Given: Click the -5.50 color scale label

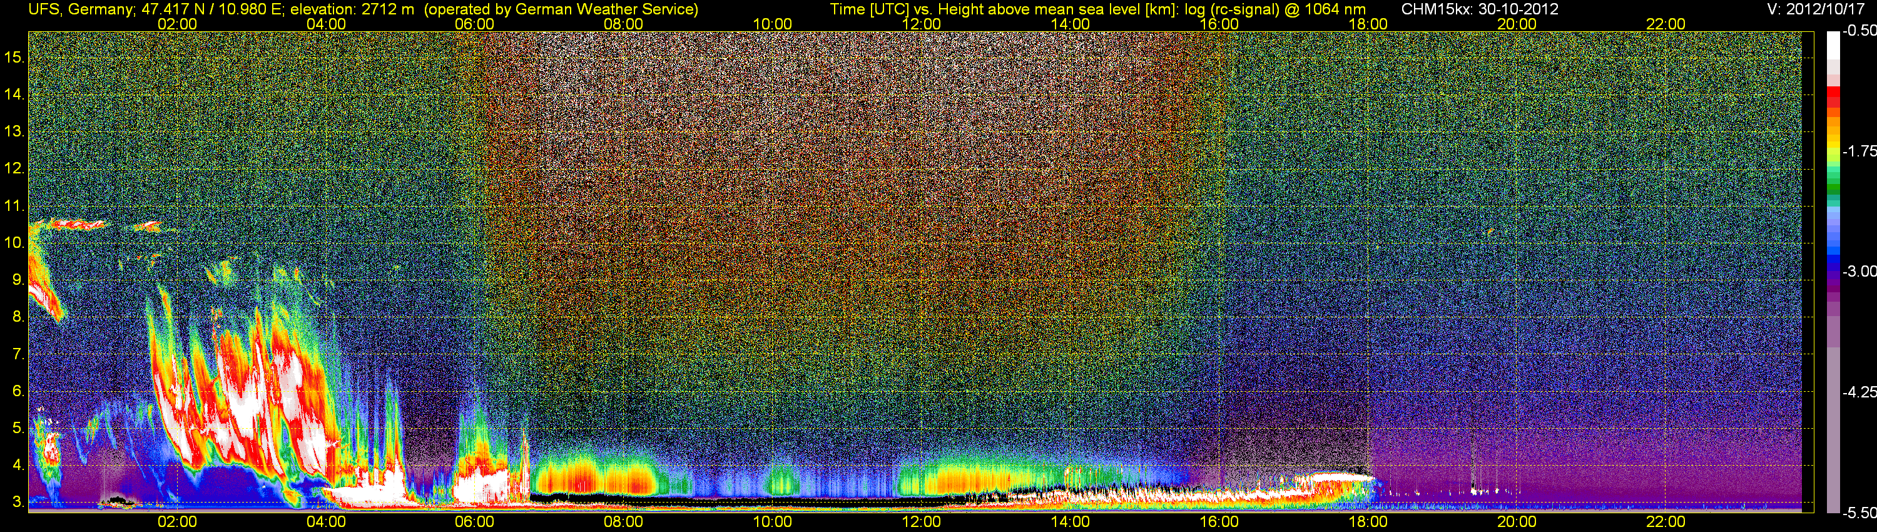Looking at the screenshot, I should click(x=1859, y=513).
